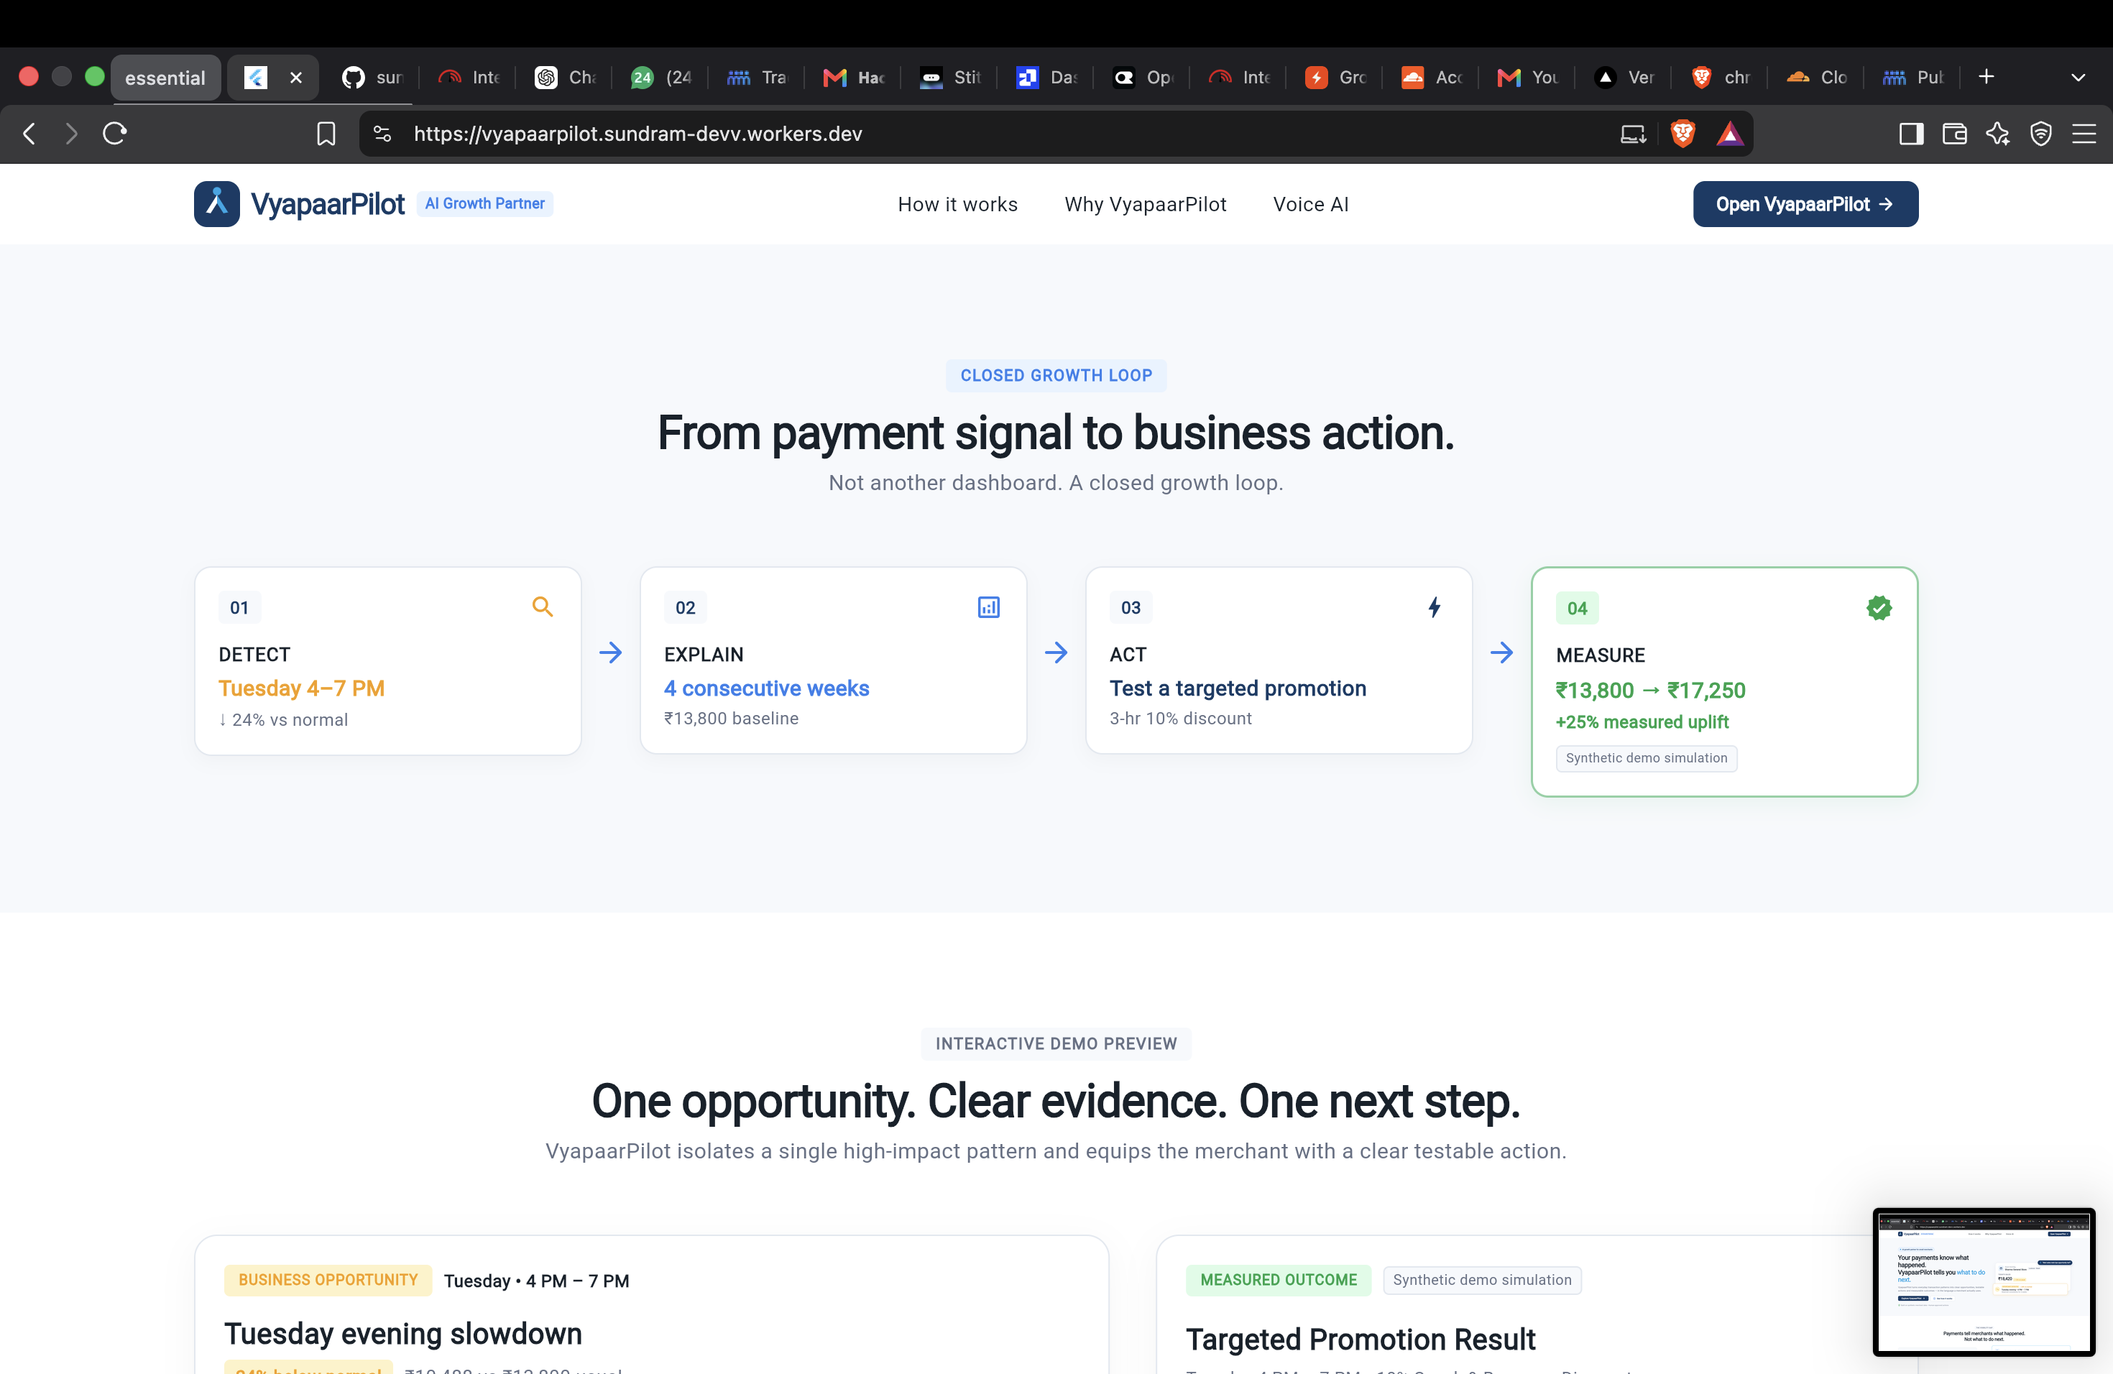
Task: Click the Tuesday evening slowdown heading
Action: point(403,1334)
